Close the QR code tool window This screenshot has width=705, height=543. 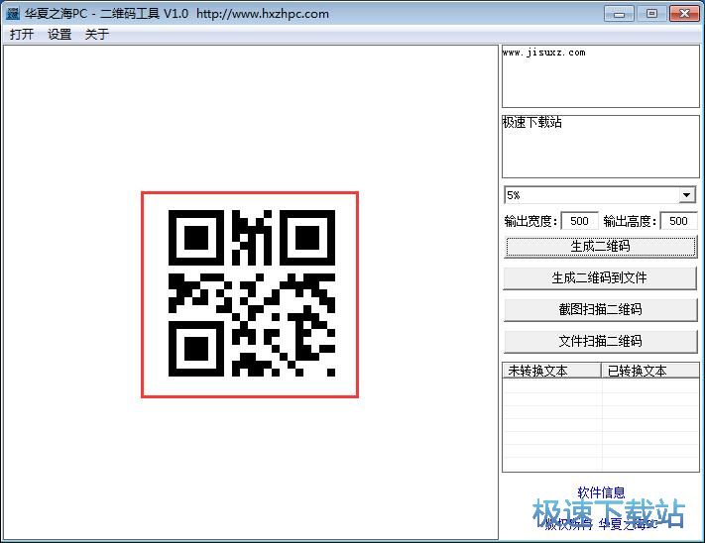pyautogui.click(x=682, y=13)
